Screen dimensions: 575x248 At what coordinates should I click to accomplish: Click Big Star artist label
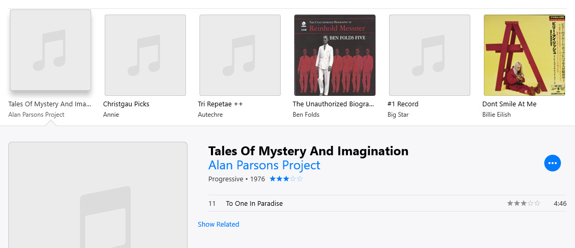pos(399,115)
